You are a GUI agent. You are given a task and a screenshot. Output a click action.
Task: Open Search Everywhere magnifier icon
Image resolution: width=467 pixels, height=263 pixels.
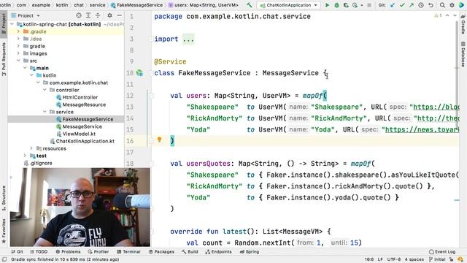443,5
